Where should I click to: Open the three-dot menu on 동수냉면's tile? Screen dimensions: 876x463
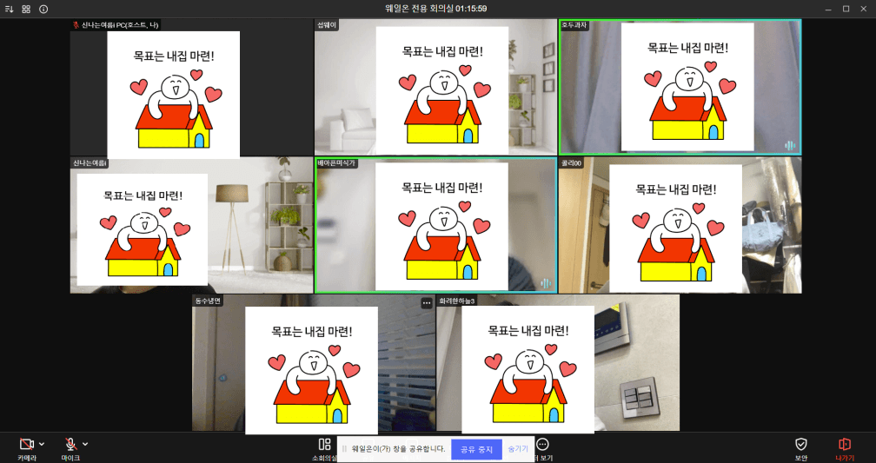tap(427, 302)
